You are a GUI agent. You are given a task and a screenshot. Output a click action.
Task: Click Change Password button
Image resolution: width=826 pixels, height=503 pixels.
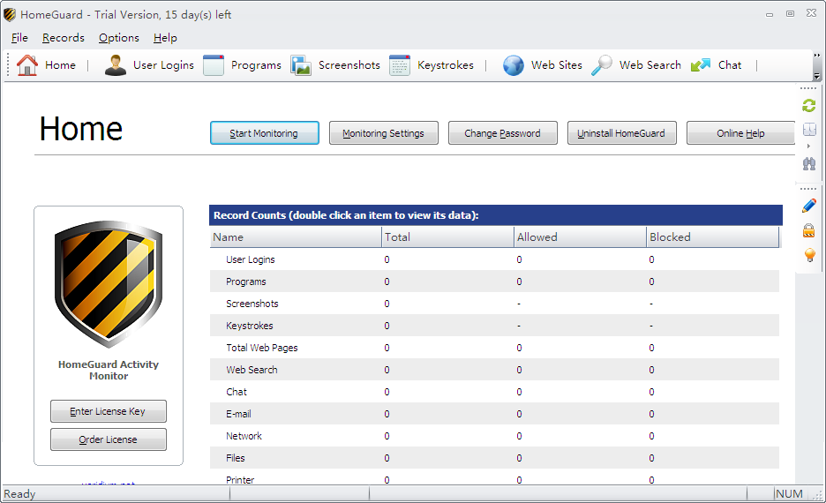coord(502,132)
